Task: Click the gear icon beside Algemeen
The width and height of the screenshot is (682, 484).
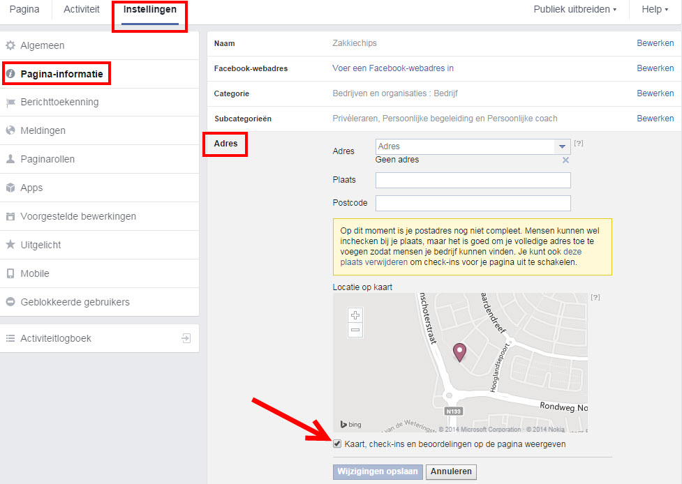Action: click(x=10, y=45)
